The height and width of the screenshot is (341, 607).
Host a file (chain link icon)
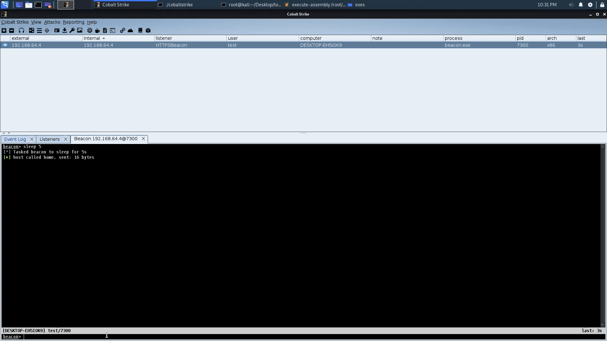[123, 31]
